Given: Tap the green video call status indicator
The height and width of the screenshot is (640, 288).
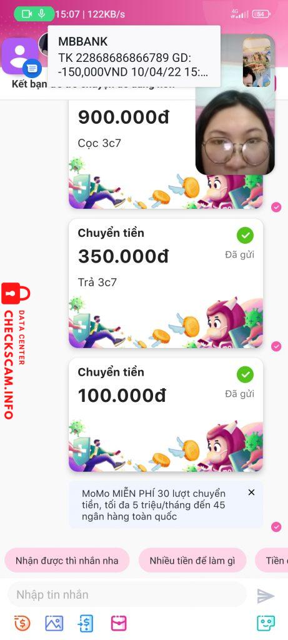Looking at the screenshot, I should pyautogui.click(x=34, y=14).
